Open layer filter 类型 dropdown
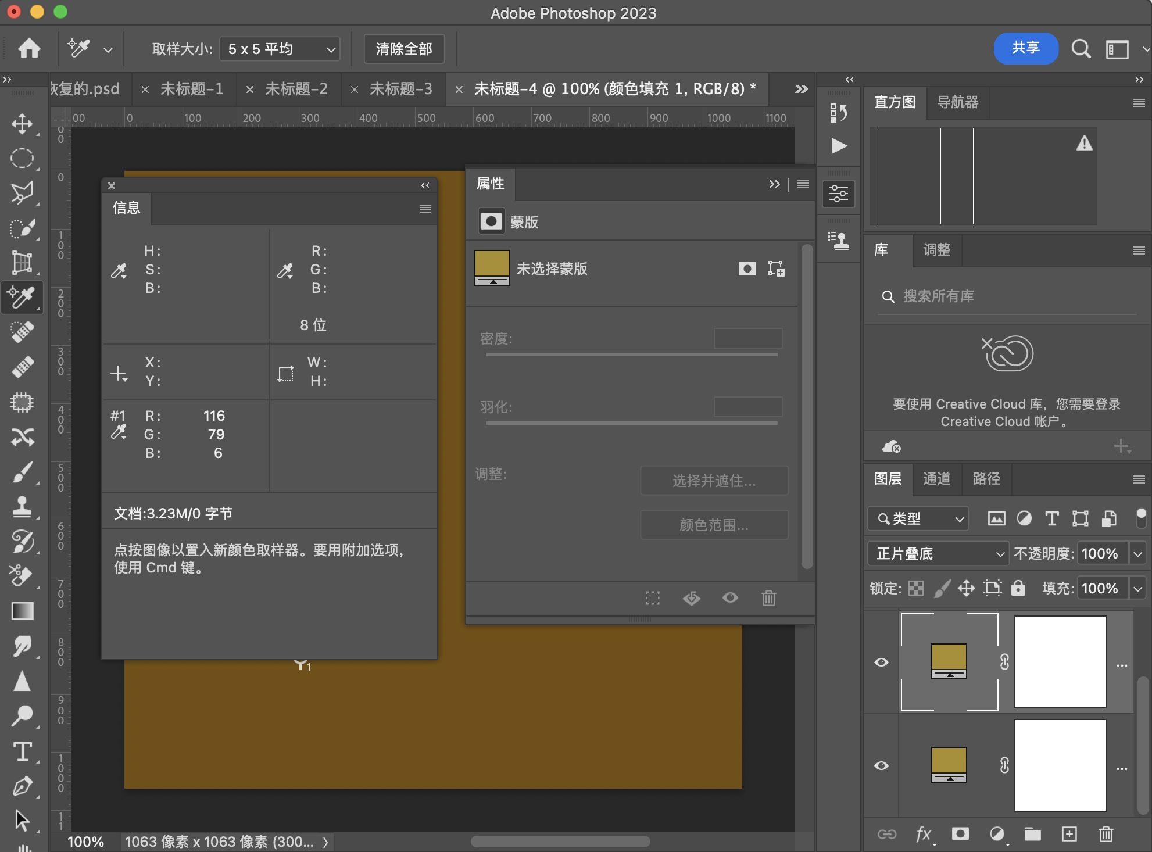1152x852 pixels. 918,518
